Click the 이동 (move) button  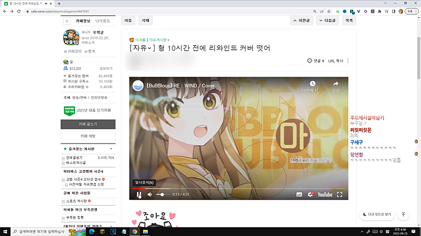tap(128, 20)
